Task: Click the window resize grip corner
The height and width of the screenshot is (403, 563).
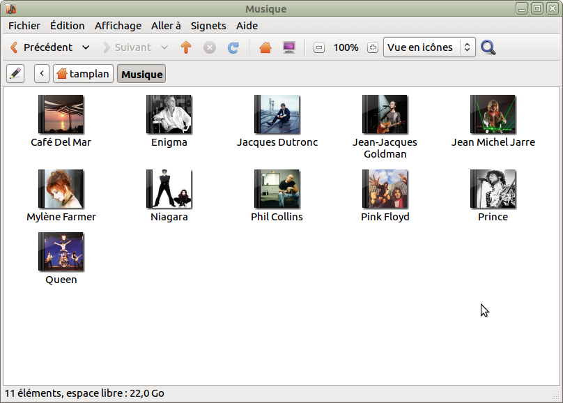Action: pyautogui.click(x=555, y=395)
